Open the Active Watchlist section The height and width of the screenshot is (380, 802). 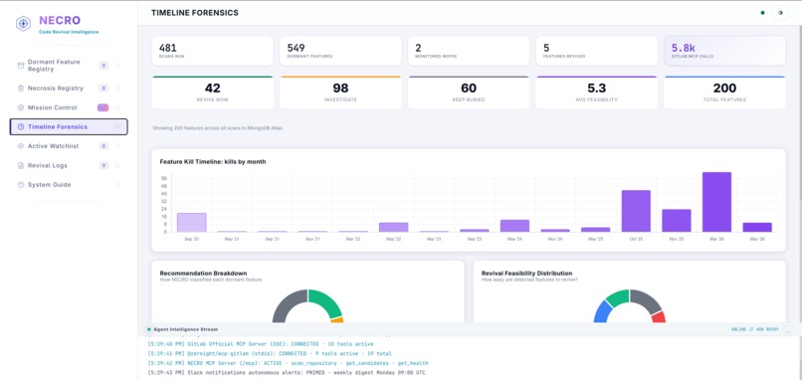tap(69, 146)
